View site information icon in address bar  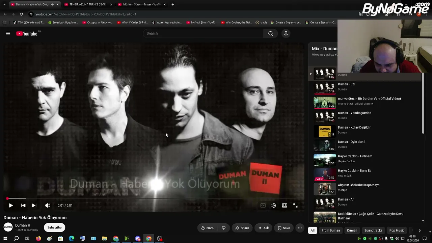click(x=31, y=14)
